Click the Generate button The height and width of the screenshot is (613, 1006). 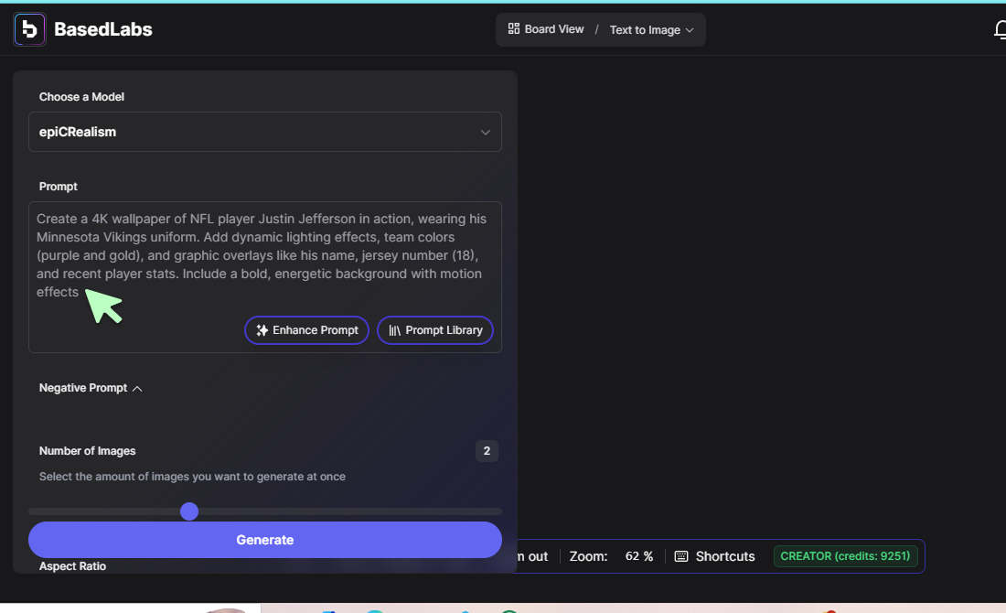[x=265, y=540]
